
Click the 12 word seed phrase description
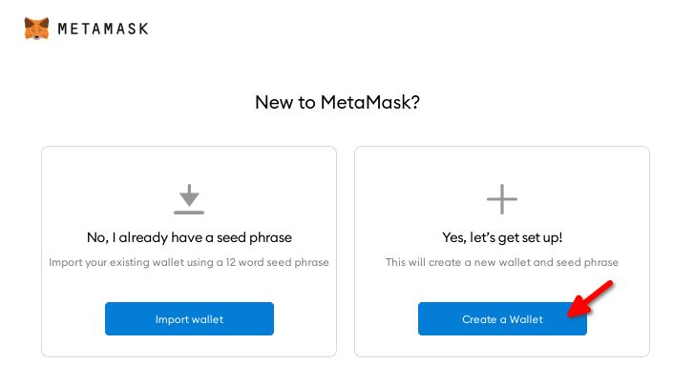(x=189, y=262)
